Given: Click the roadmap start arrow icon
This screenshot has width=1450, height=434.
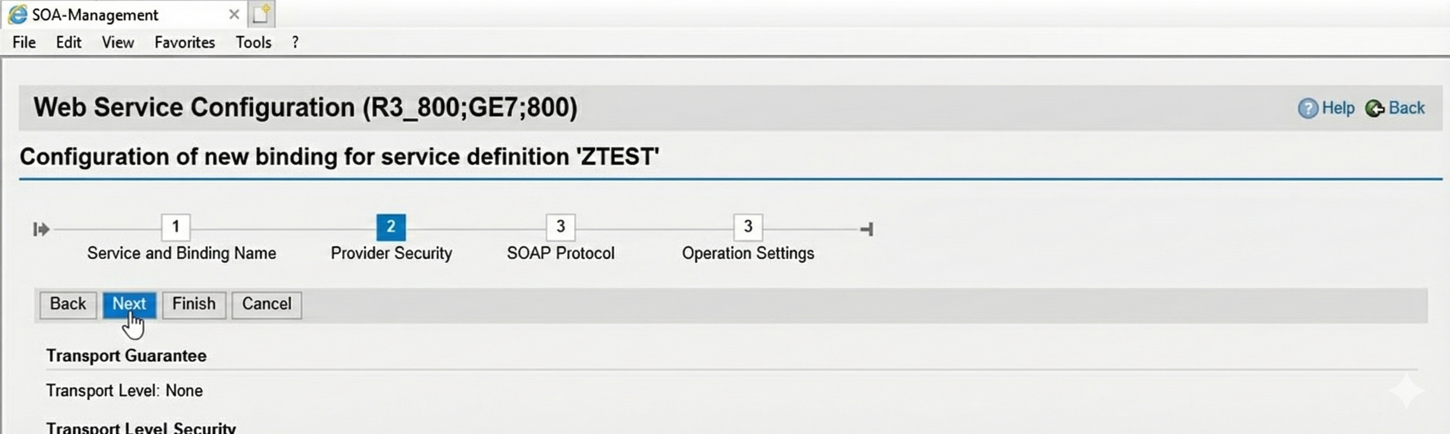Looking at the screenshot, I should pyautogui.click(x=41, y=229).
